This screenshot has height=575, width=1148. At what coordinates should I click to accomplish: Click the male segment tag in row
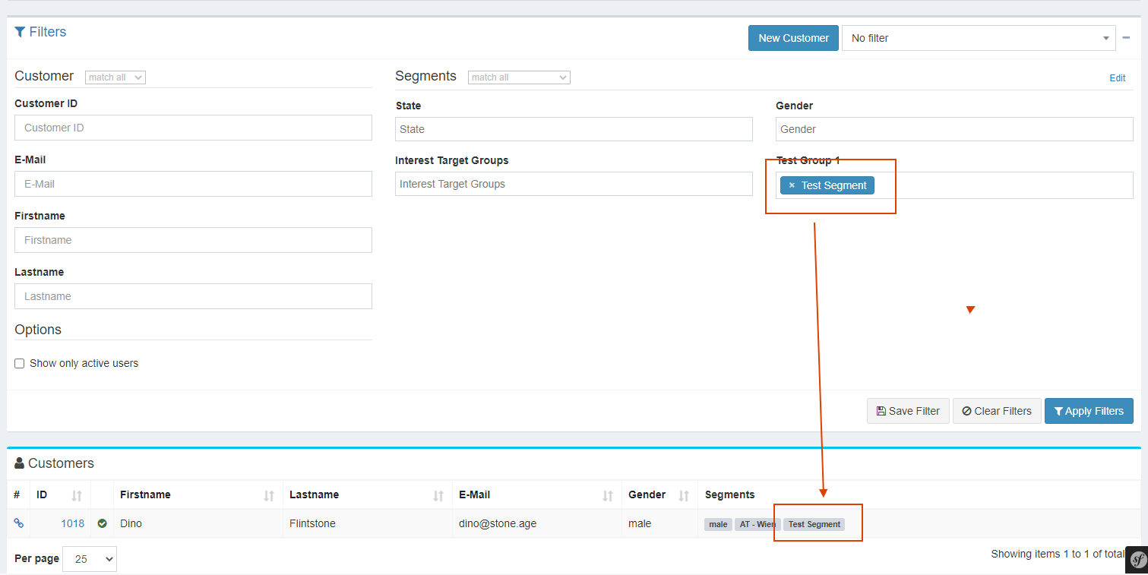[718, 524]
